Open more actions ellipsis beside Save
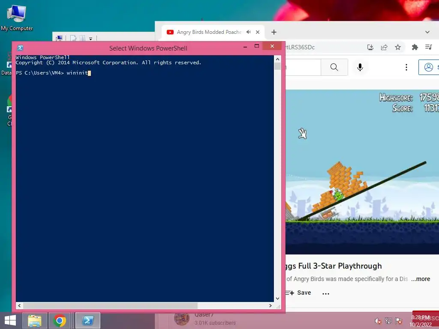Screen dimensions: 439x329 click(326, 293)
